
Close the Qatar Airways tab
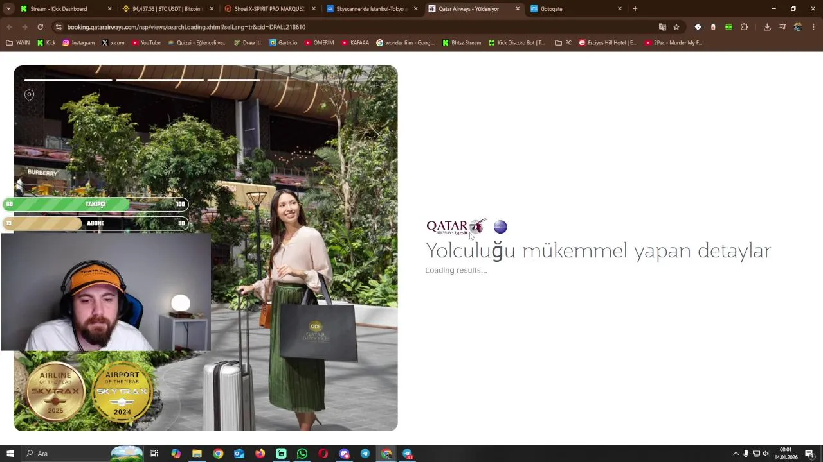(518, 9)
